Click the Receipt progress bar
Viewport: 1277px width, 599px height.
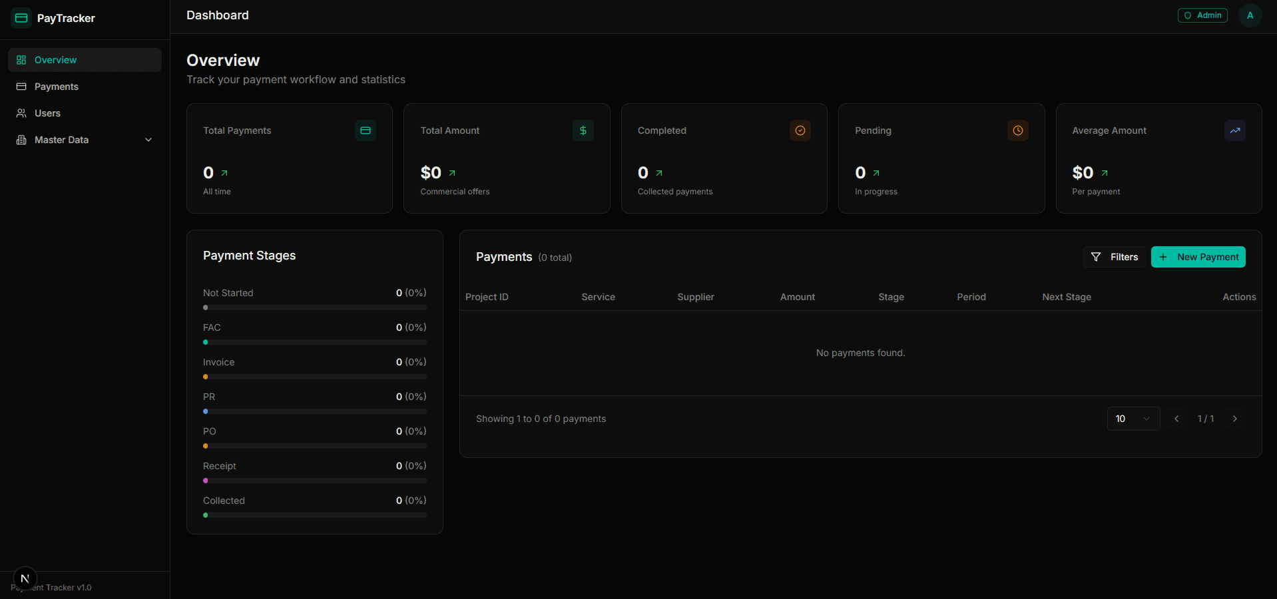pos(315,481)
